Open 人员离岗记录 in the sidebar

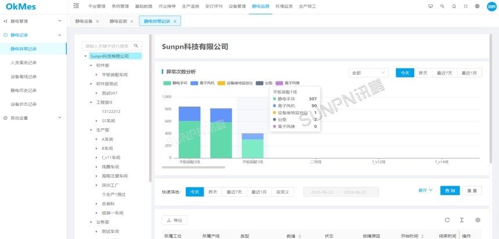[34, 62]
